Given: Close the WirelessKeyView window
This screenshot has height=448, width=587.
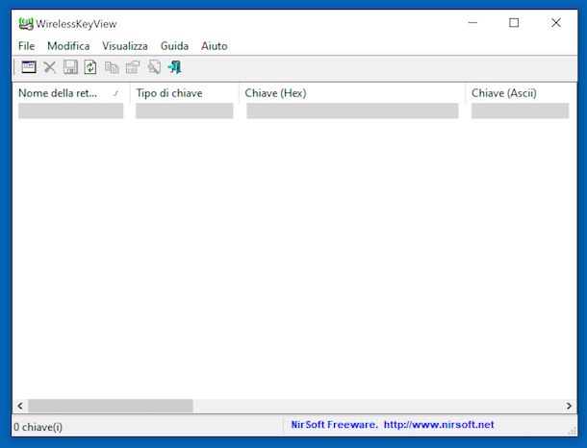Looking at the screenshot, I should (556, 23).
